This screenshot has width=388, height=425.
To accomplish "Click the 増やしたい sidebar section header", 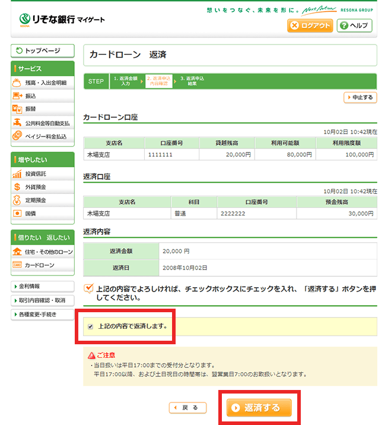I will click(43, 160).
